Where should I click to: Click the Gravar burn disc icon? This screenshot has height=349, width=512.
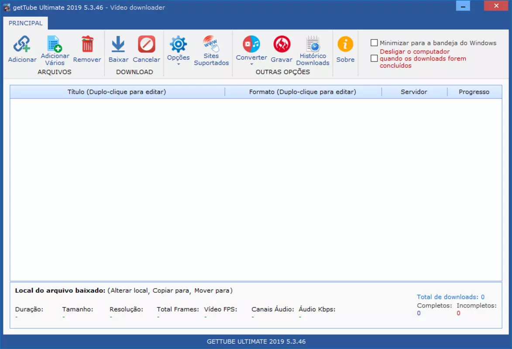pyautogui.click(x=282, y=44)
